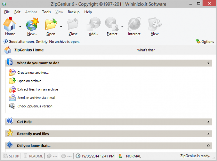Click the ZipGenius app icon in title bar

[4, 4]
